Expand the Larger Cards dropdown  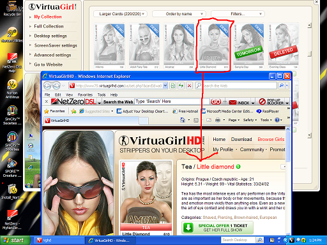point(120,14)
